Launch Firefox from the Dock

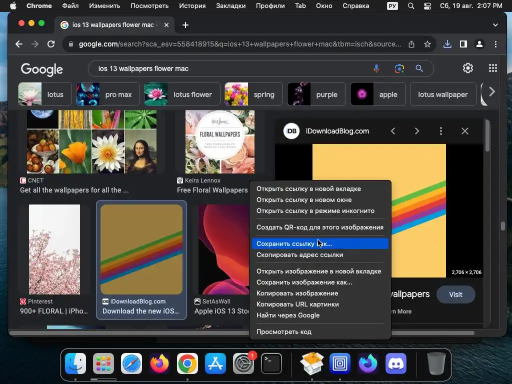click(159, 363)
